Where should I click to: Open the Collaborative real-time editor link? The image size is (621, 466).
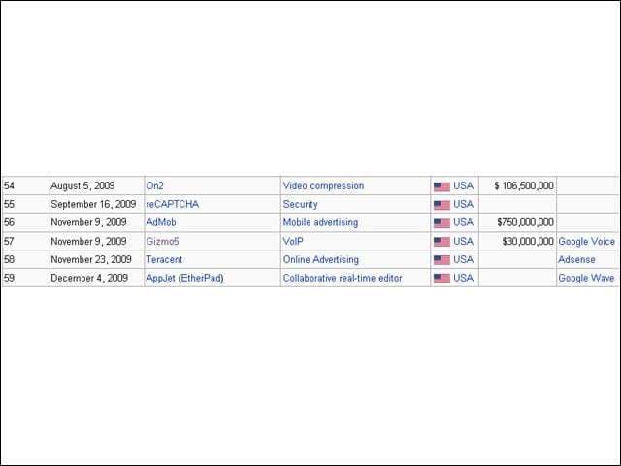[x=343, y=278]
